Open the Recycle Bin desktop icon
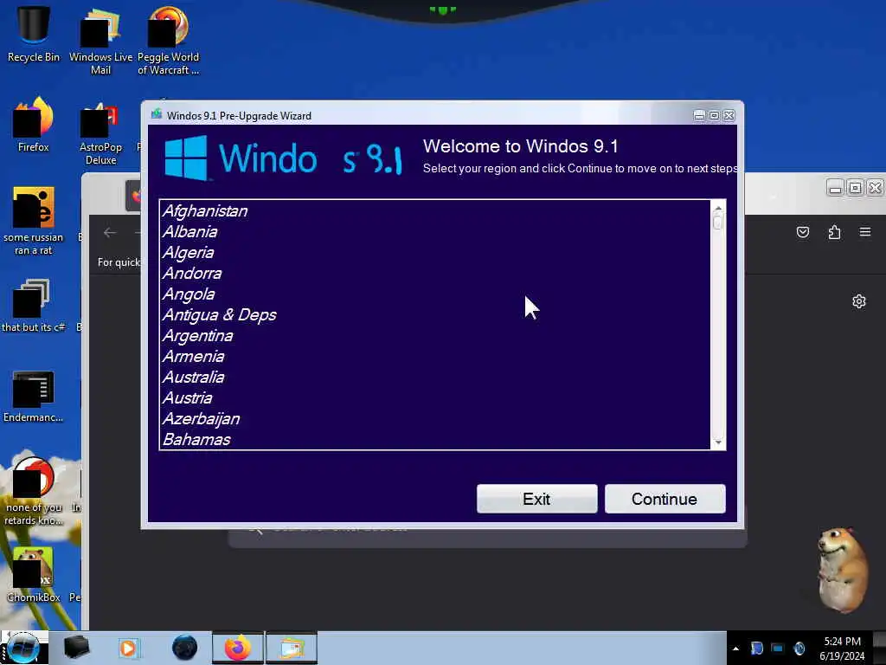 [x=34, y=34]
